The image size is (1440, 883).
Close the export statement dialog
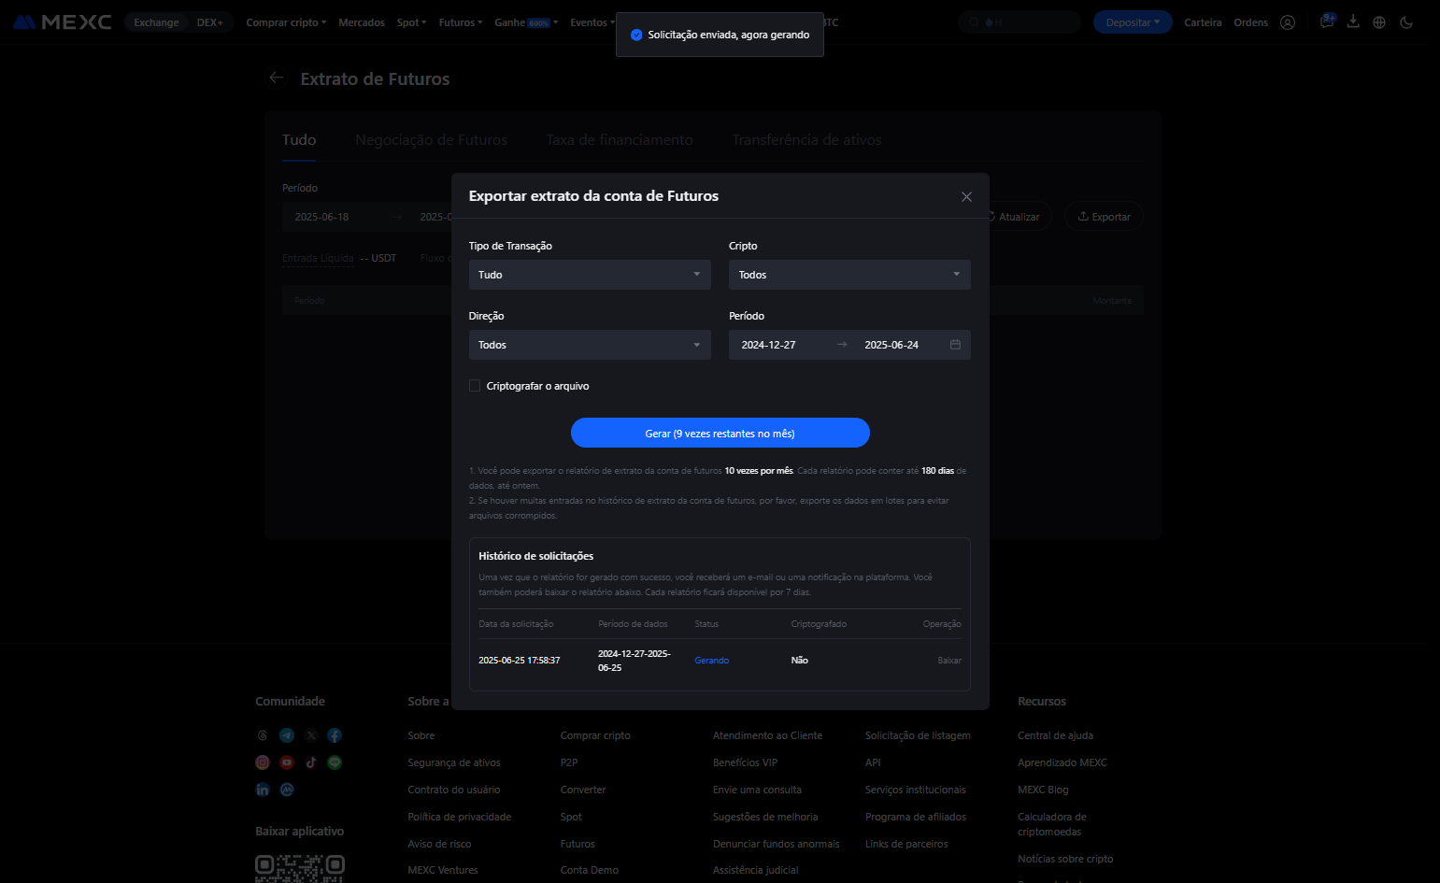966,197
